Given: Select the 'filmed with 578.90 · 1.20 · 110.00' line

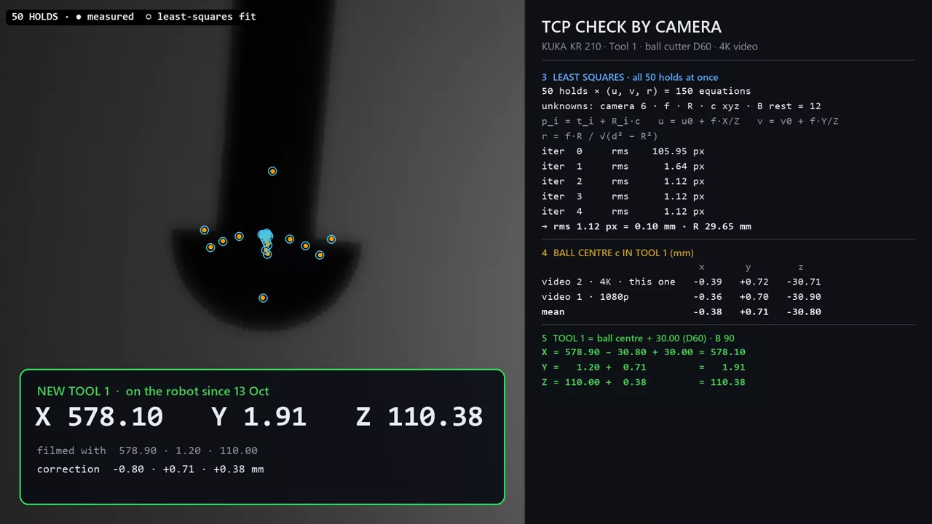Looking at the screenshot, I should tap(147, 450).
